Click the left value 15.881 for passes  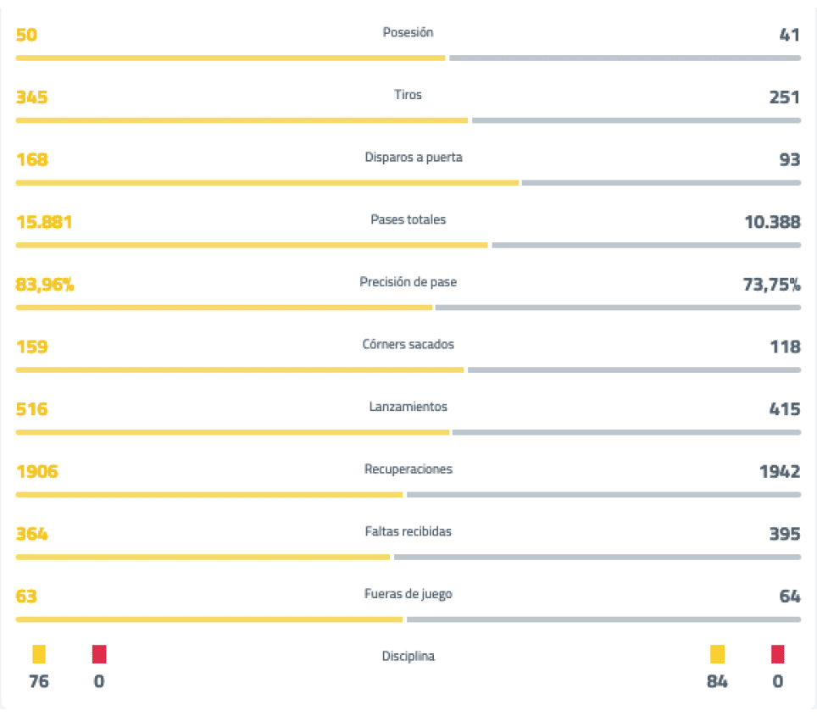pos(44,222)
